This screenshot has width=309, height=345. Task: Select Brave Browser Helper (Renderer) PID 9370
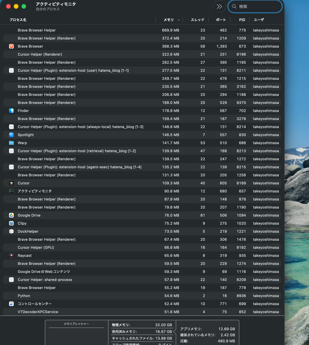click(x=142, y=103)
